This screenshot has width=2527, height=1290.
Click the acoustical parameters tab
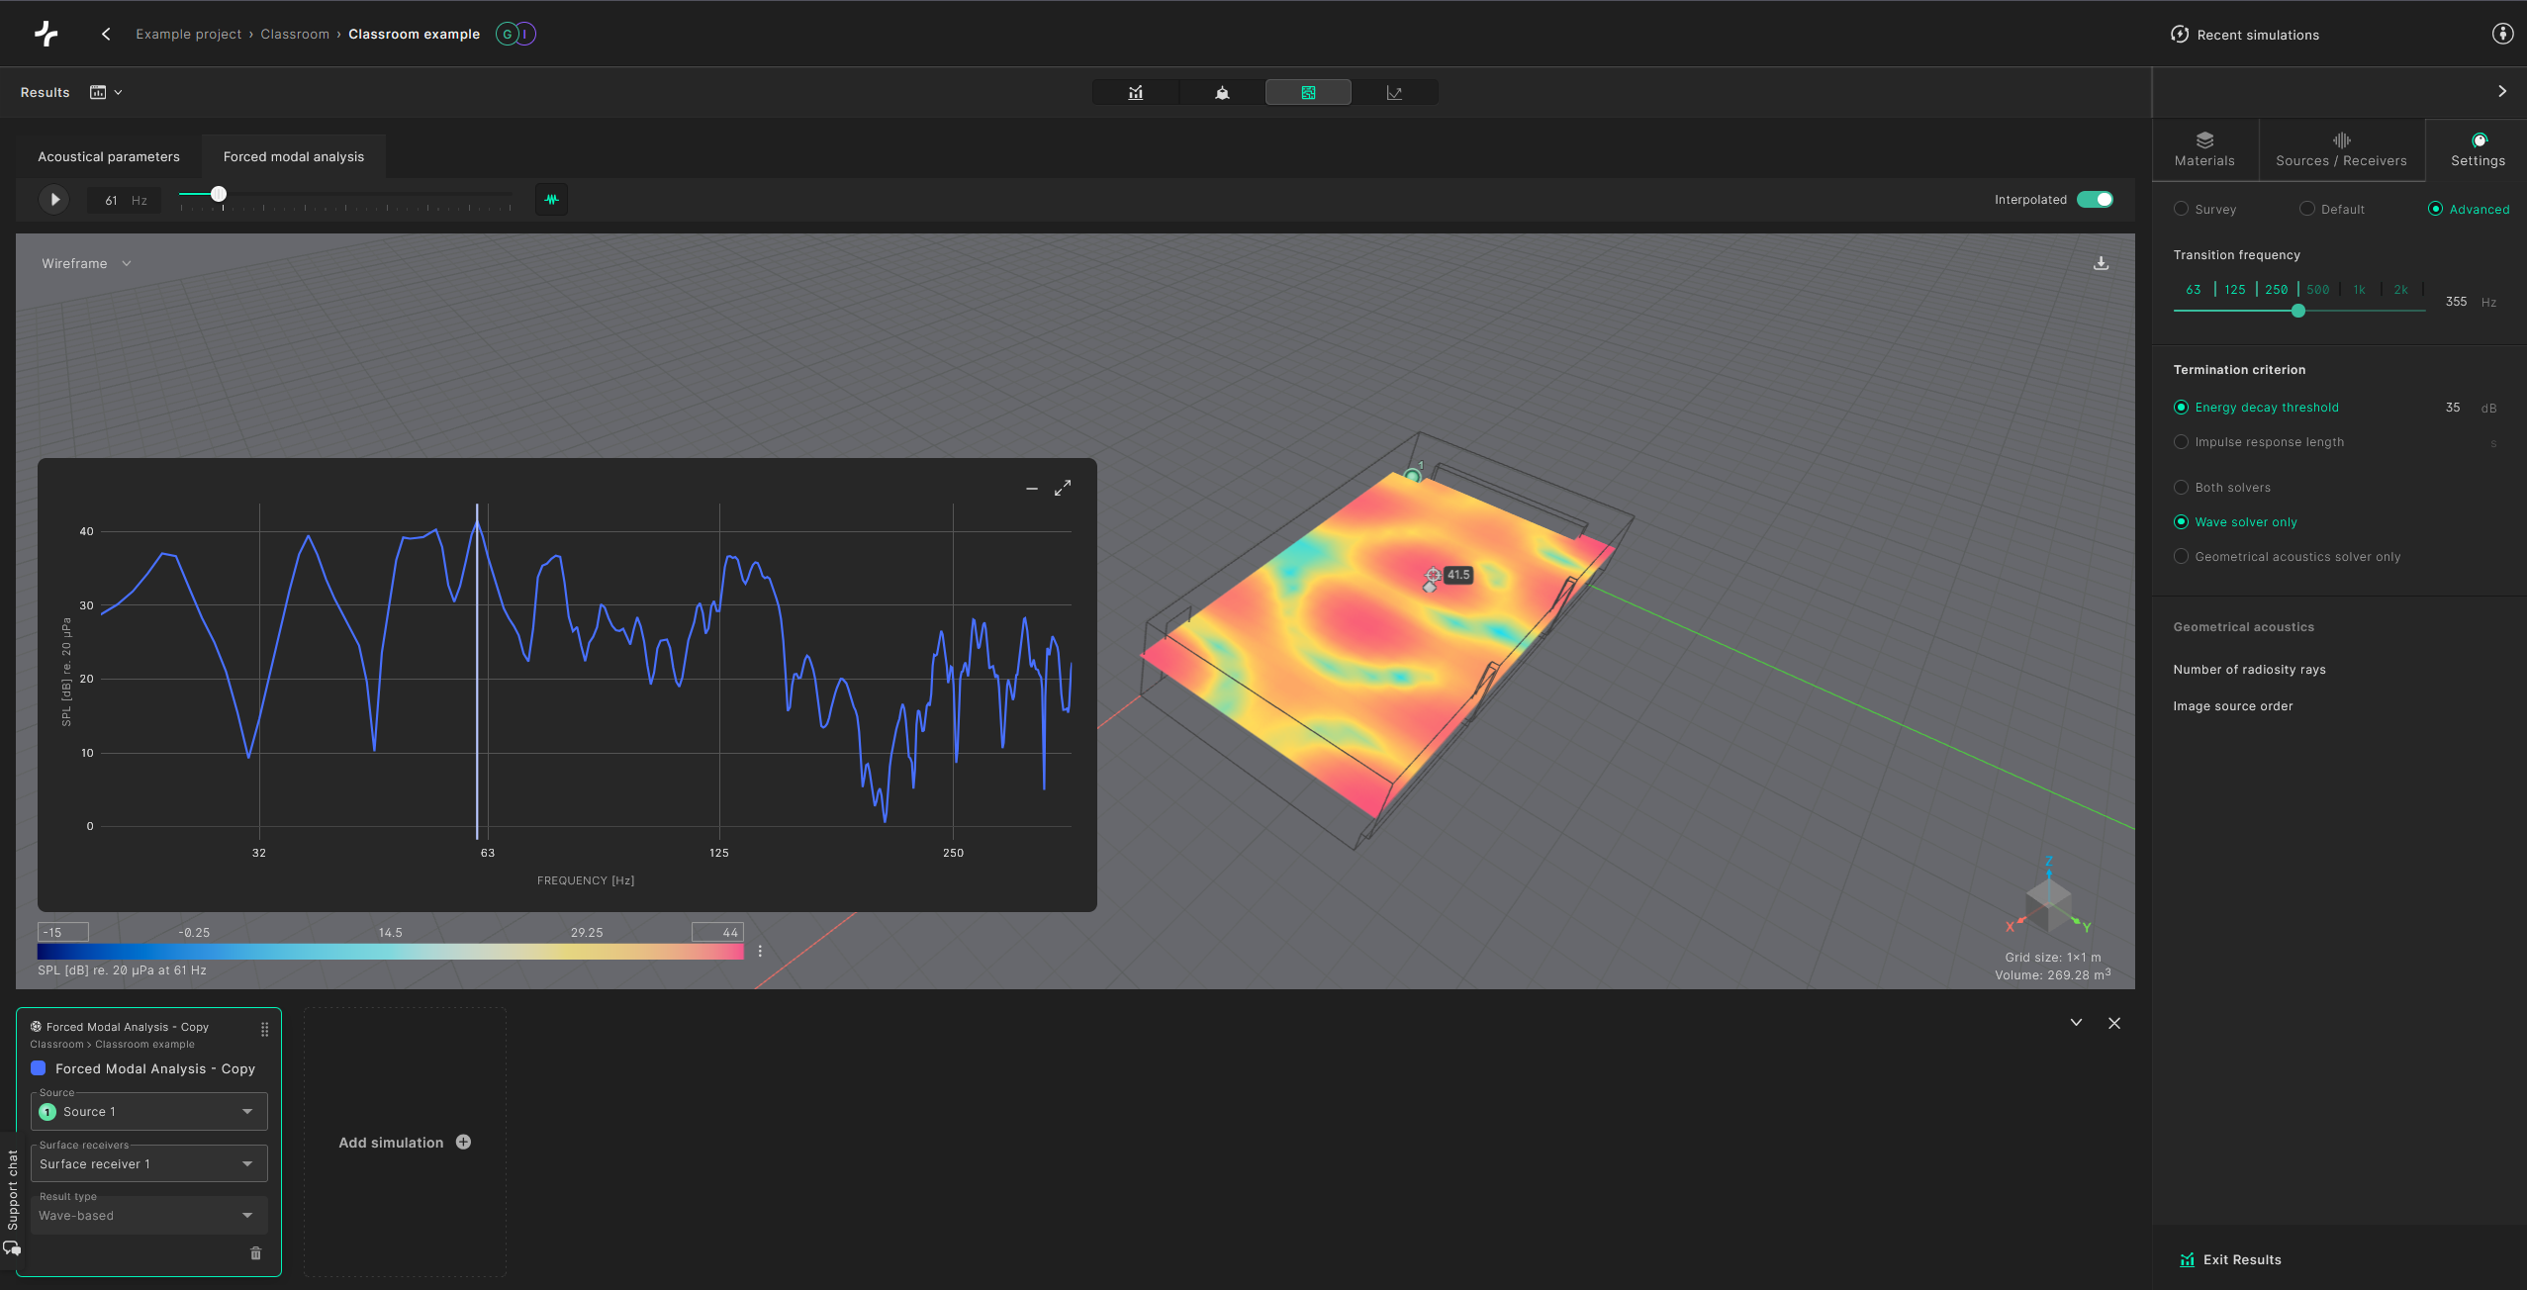(x=109, y=156)
